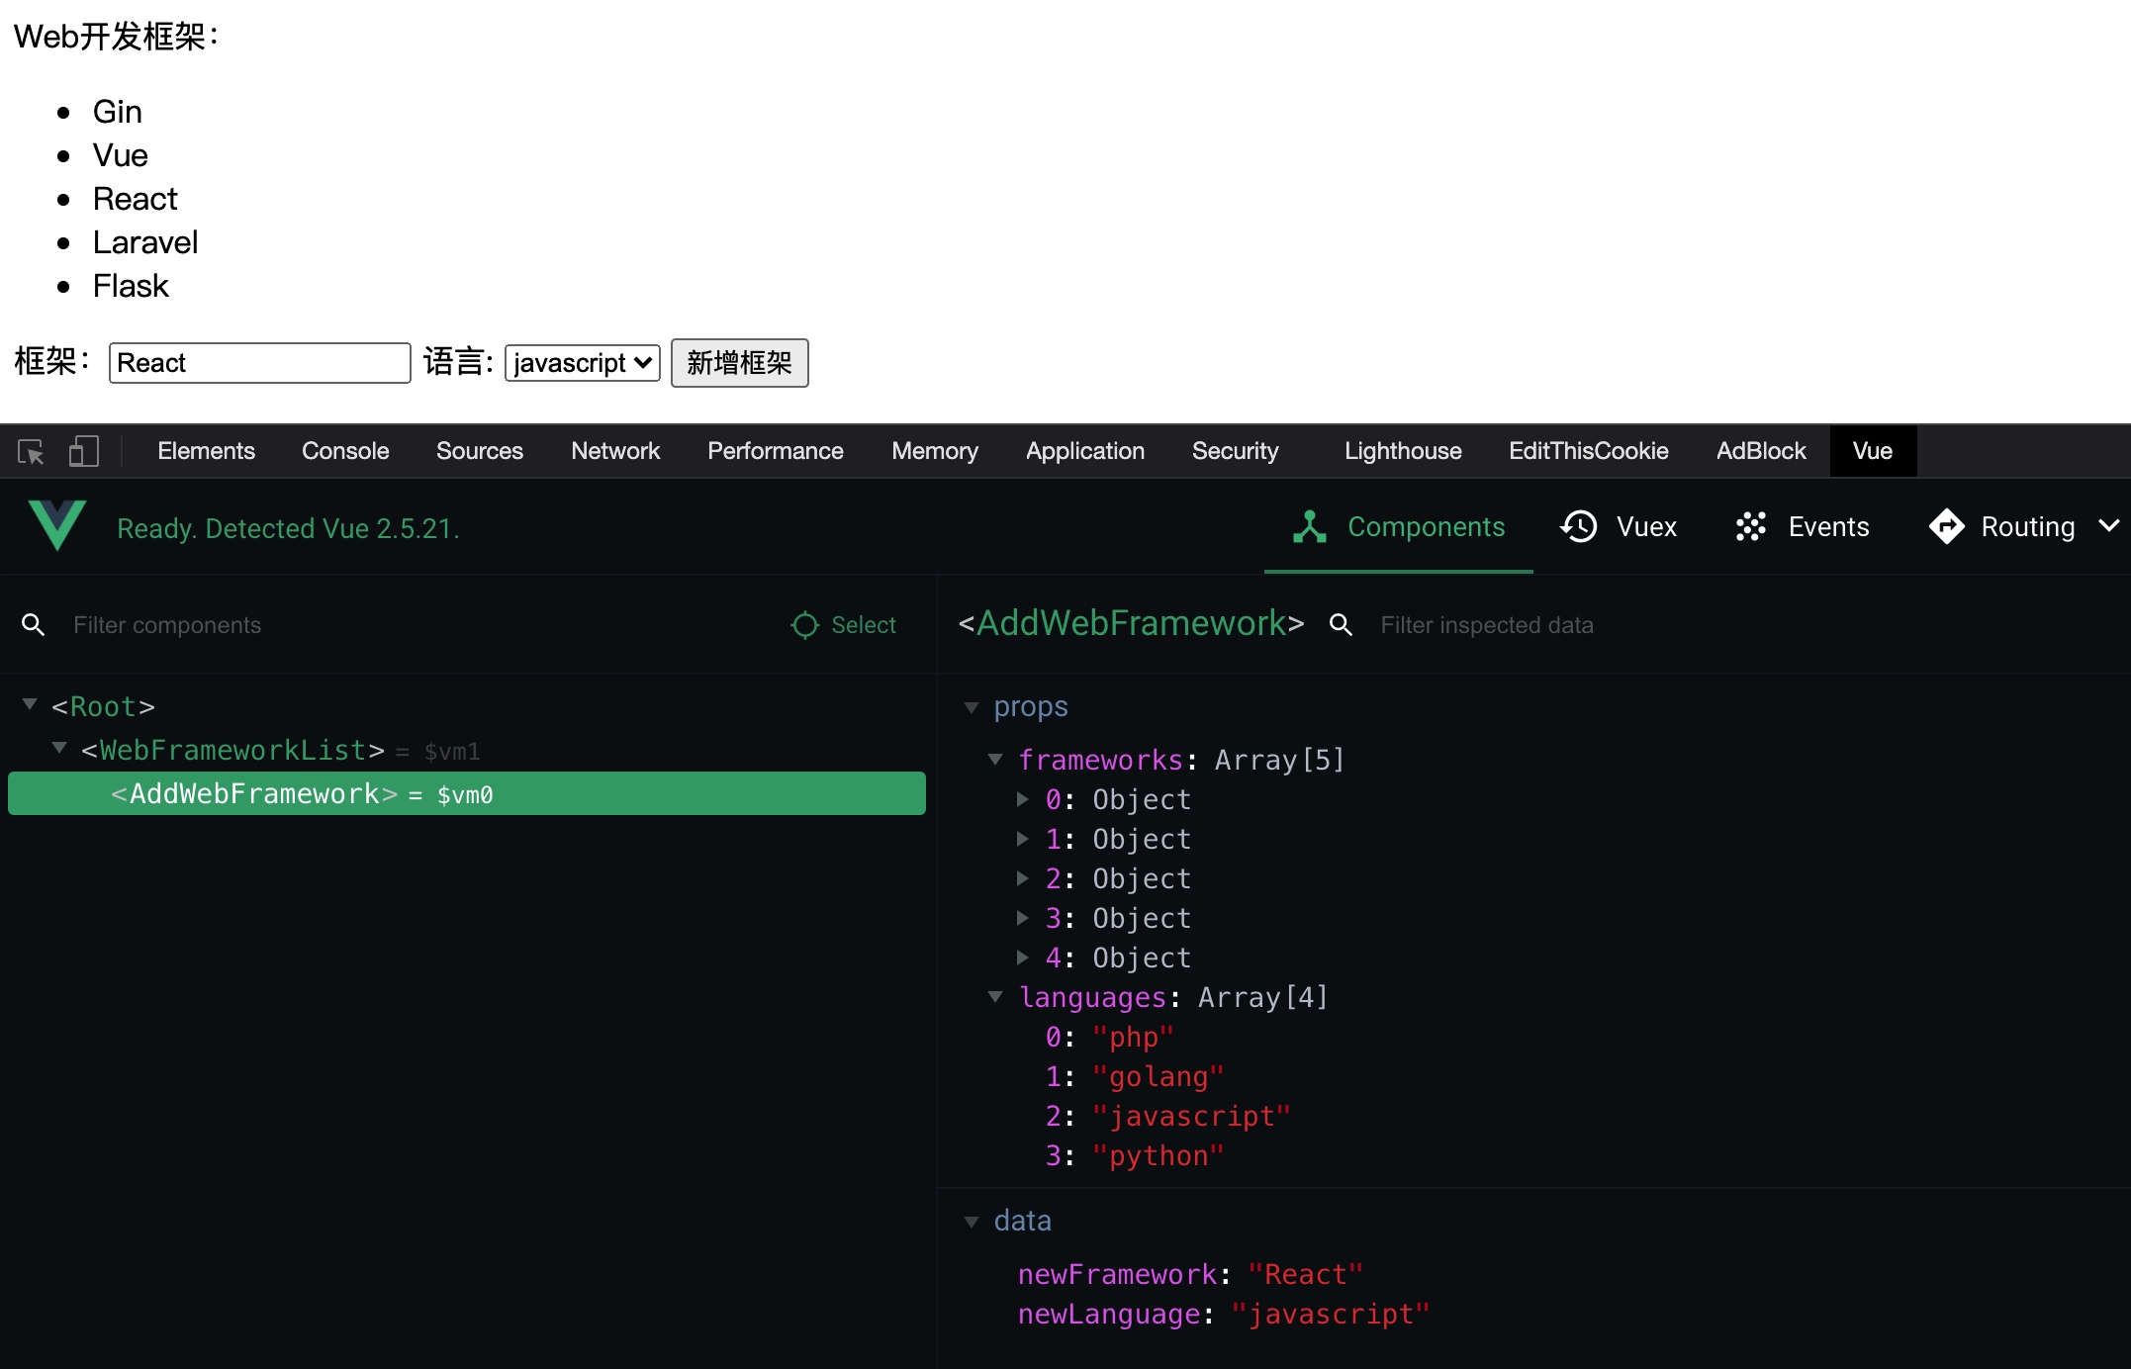The width and height of the screenshot is (2131, 1369).
Task: Expand frameworks item 4 Object
Action: point(1023,958)
